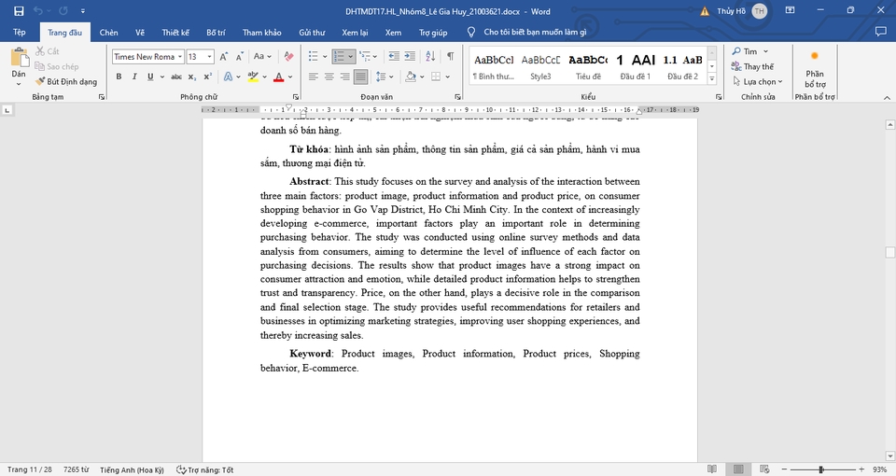Center the paragraph text
This screenshot has height=476, width=896.
pos(329,77)
